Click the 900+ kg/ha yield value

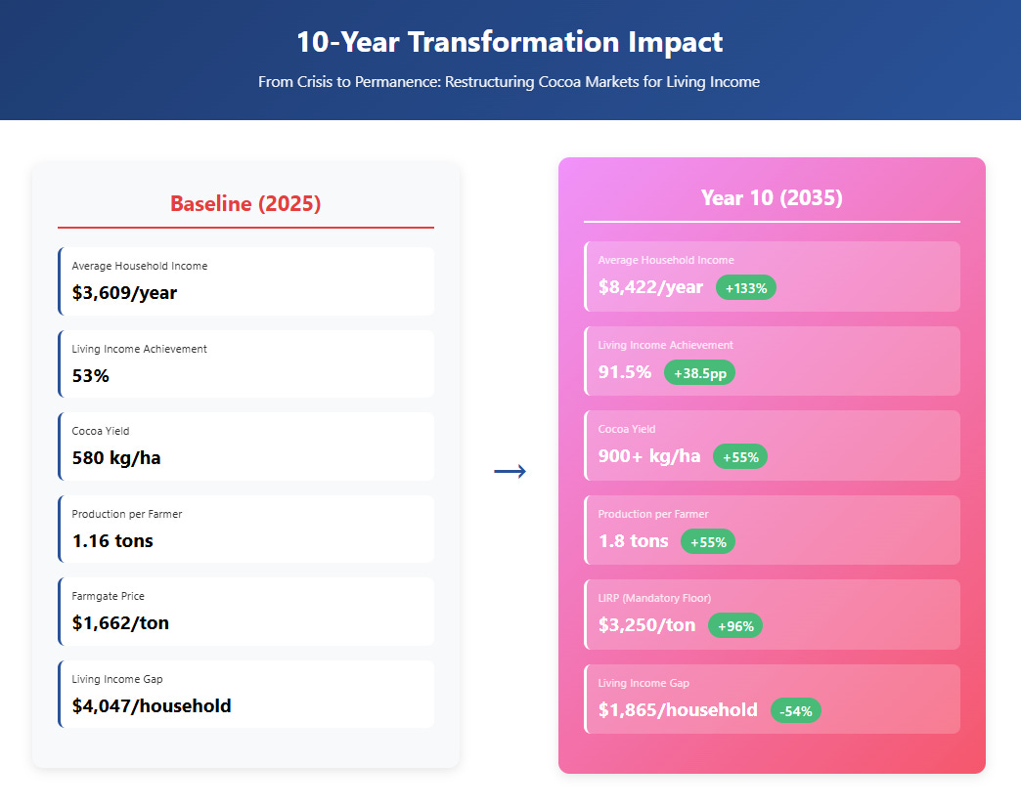click(649, 456)
